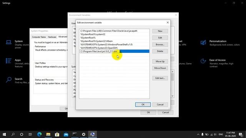
Task: Open the Browse... folder picker button
Action: tap(160, 44)
